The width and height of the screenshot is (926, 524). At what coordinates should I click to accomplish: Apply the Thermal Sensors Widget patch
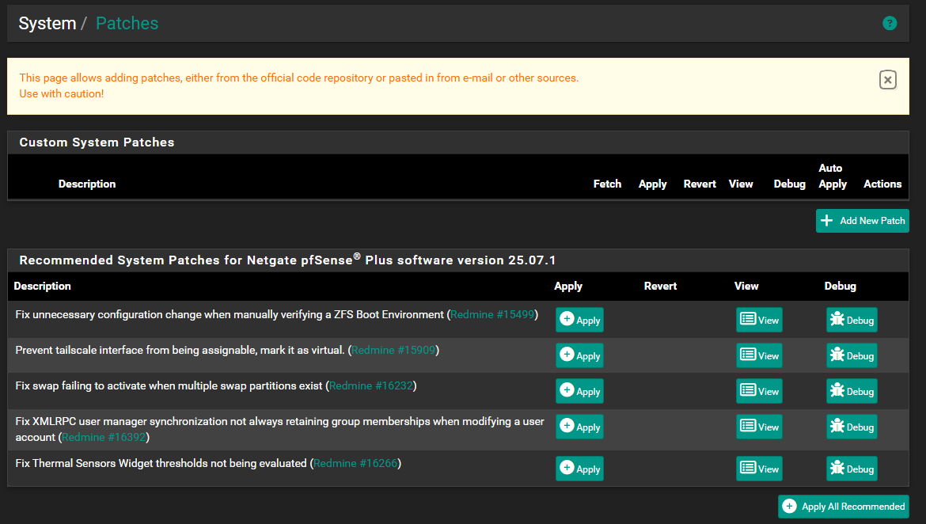[579, 469]
